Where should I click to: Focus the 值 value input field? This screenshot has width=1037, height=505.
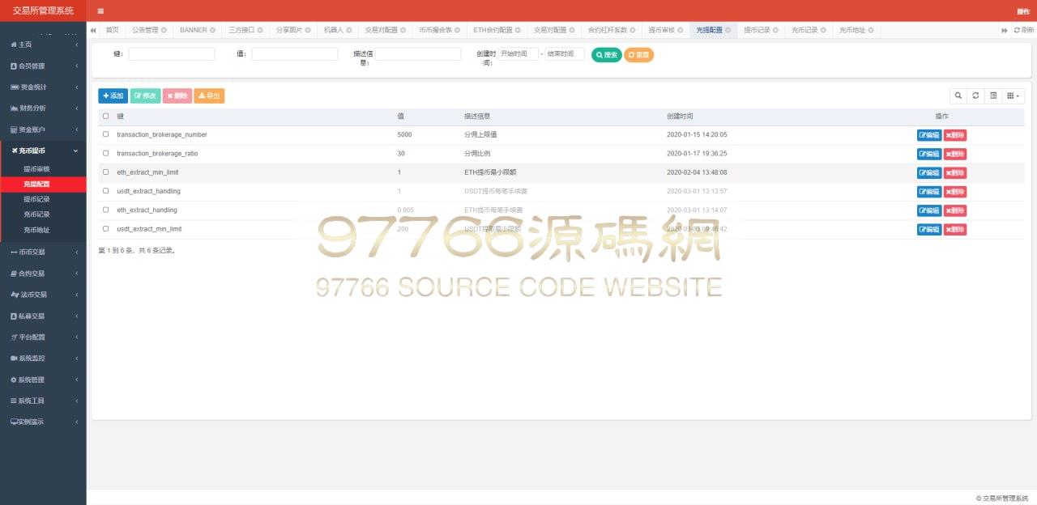click(295, 54)
